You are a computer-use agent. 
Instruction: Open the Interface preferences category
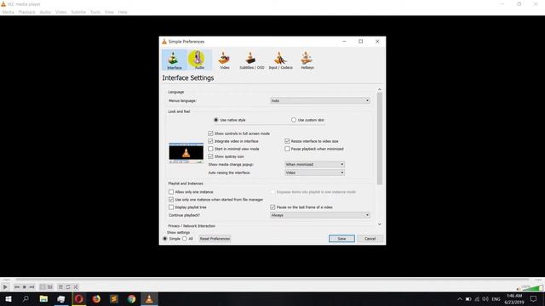coord(174,59)
